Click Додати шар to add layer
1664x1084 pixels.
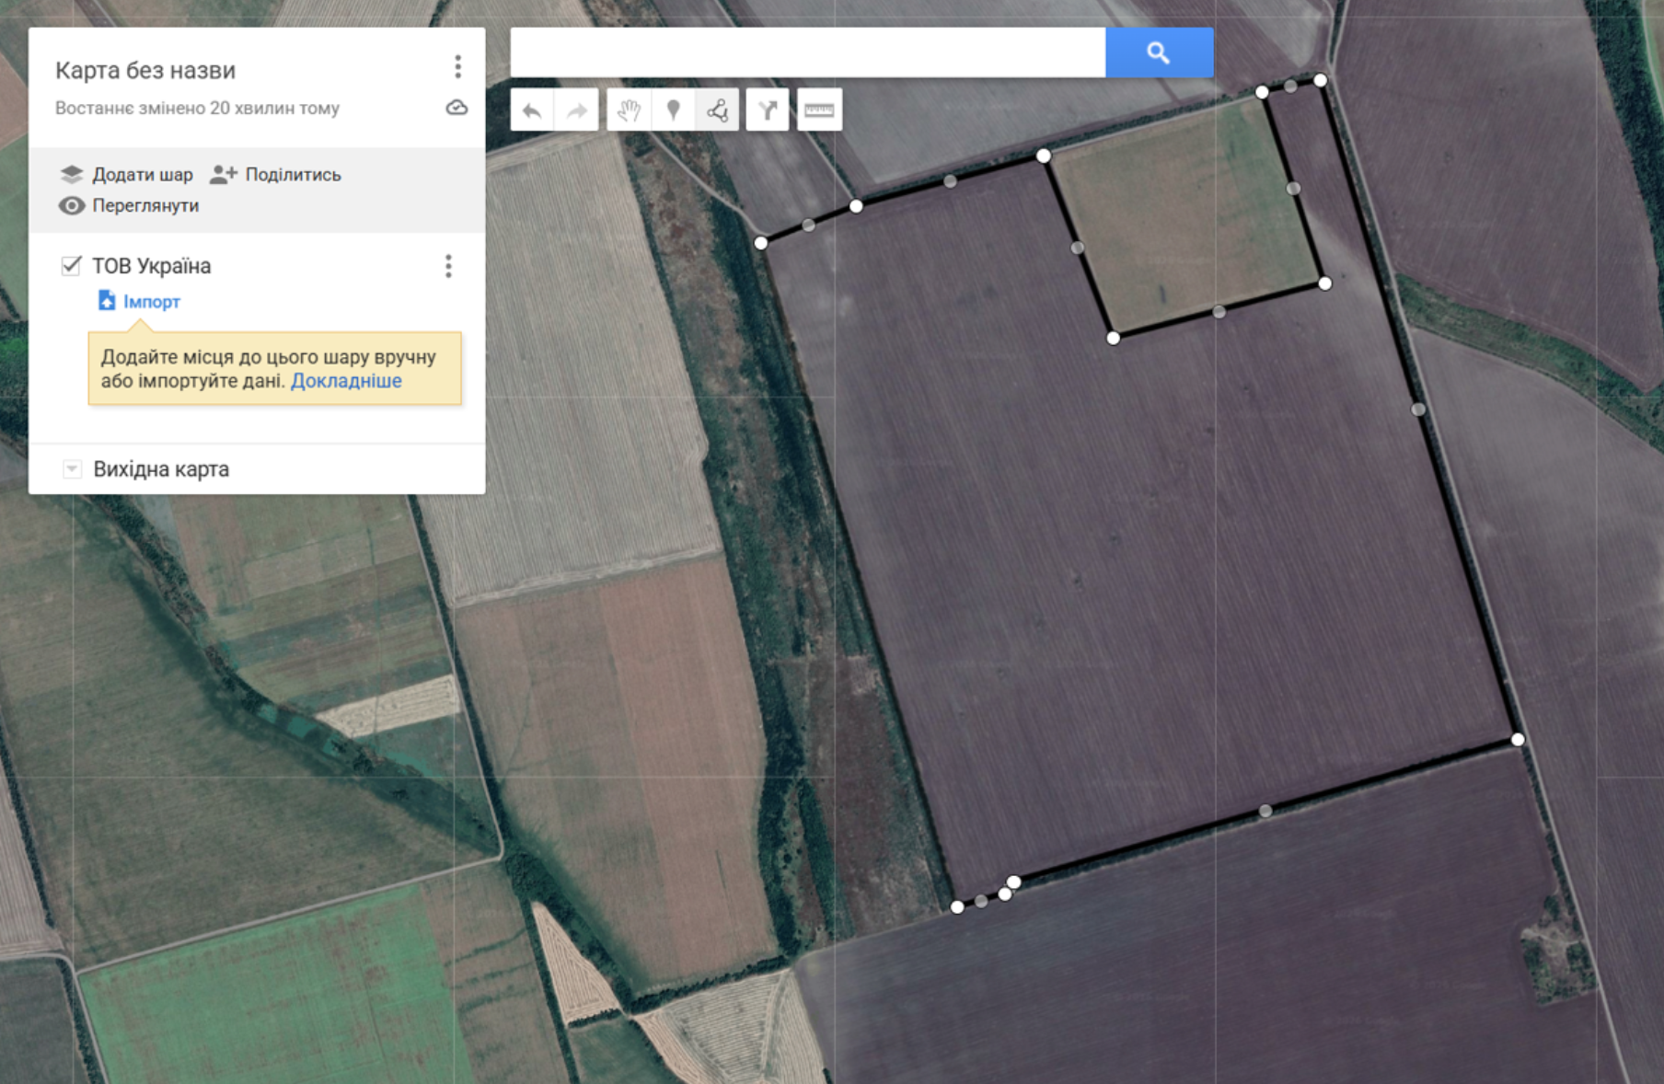127,175
